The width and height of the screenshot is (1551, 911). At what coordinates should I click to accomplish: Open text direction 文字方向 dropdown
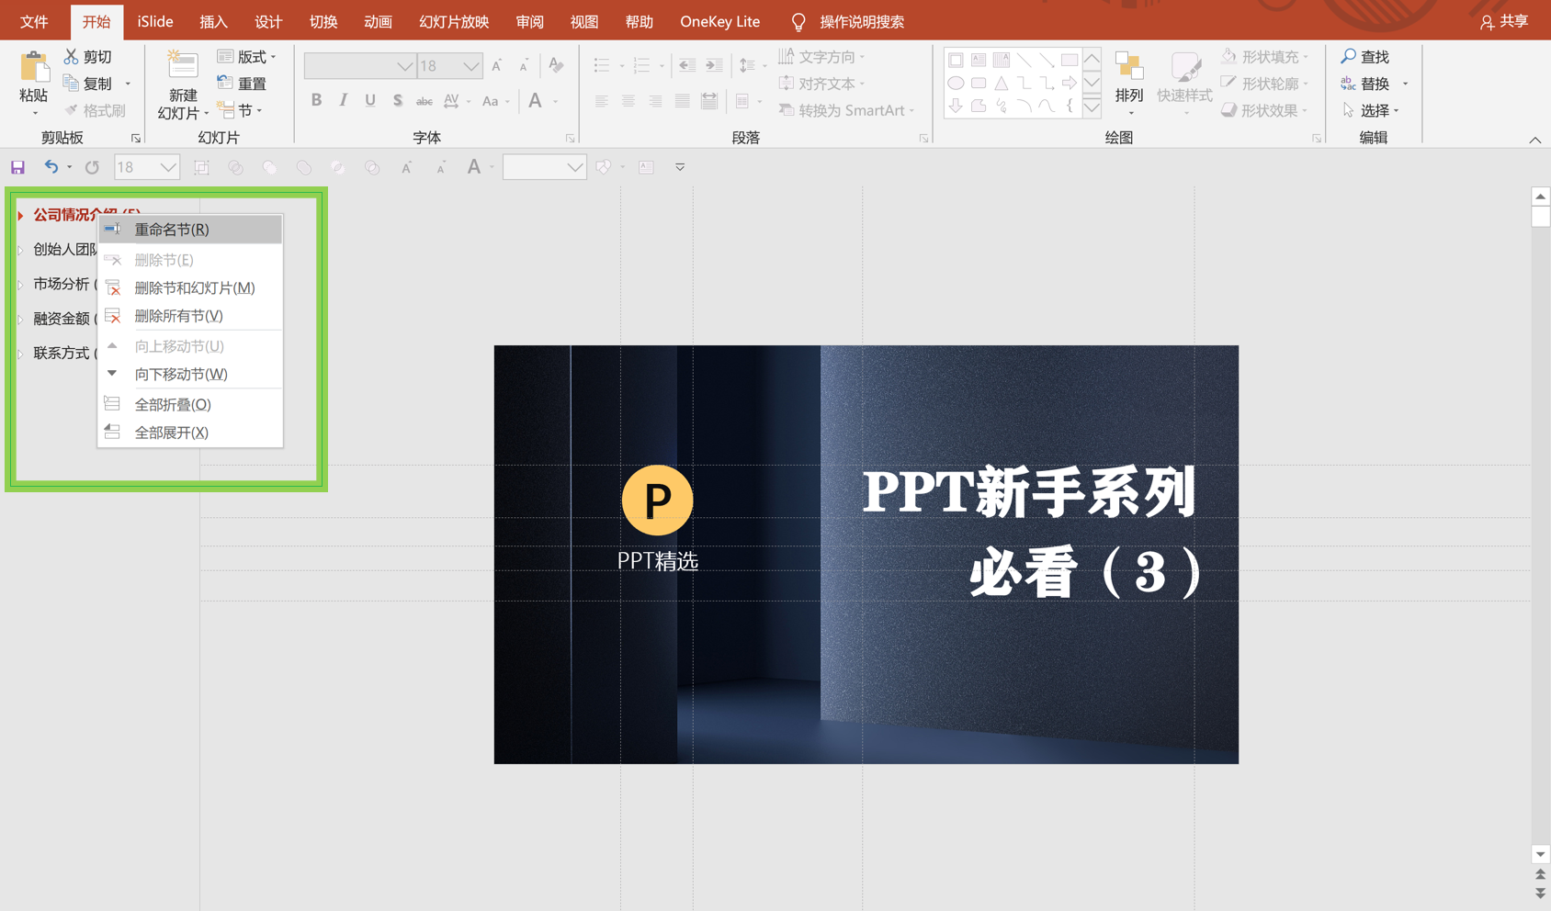pyautogui.click(x=822, y=57)
